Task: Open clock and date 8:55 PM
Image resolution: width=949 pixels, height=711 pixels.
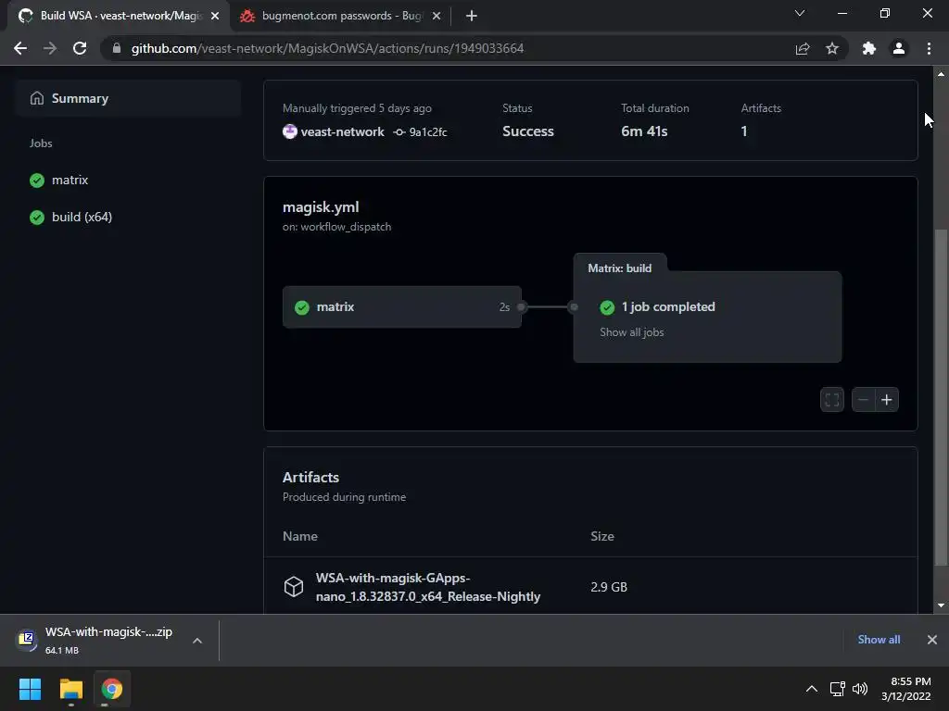Action: [x=906, y=689]
